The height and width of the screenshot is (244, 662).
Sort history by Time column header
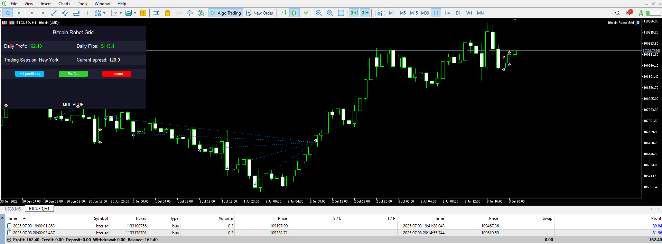tap(33, 218)
